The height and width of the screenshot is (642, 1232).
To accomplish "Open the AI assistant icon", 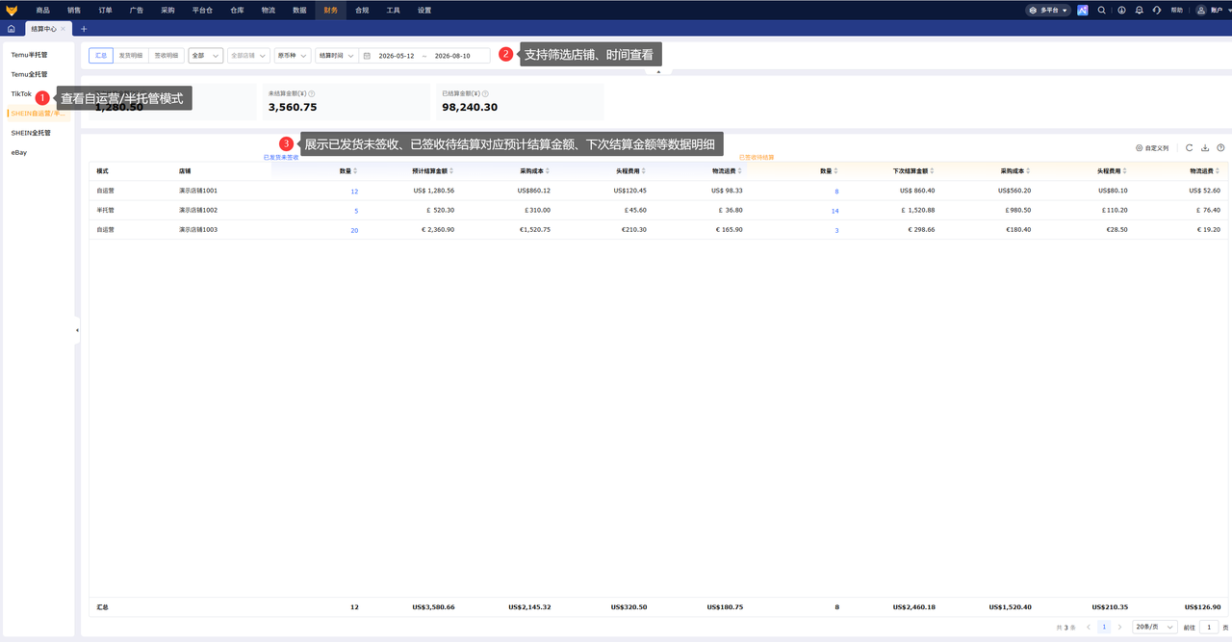I will (1083, 10).
